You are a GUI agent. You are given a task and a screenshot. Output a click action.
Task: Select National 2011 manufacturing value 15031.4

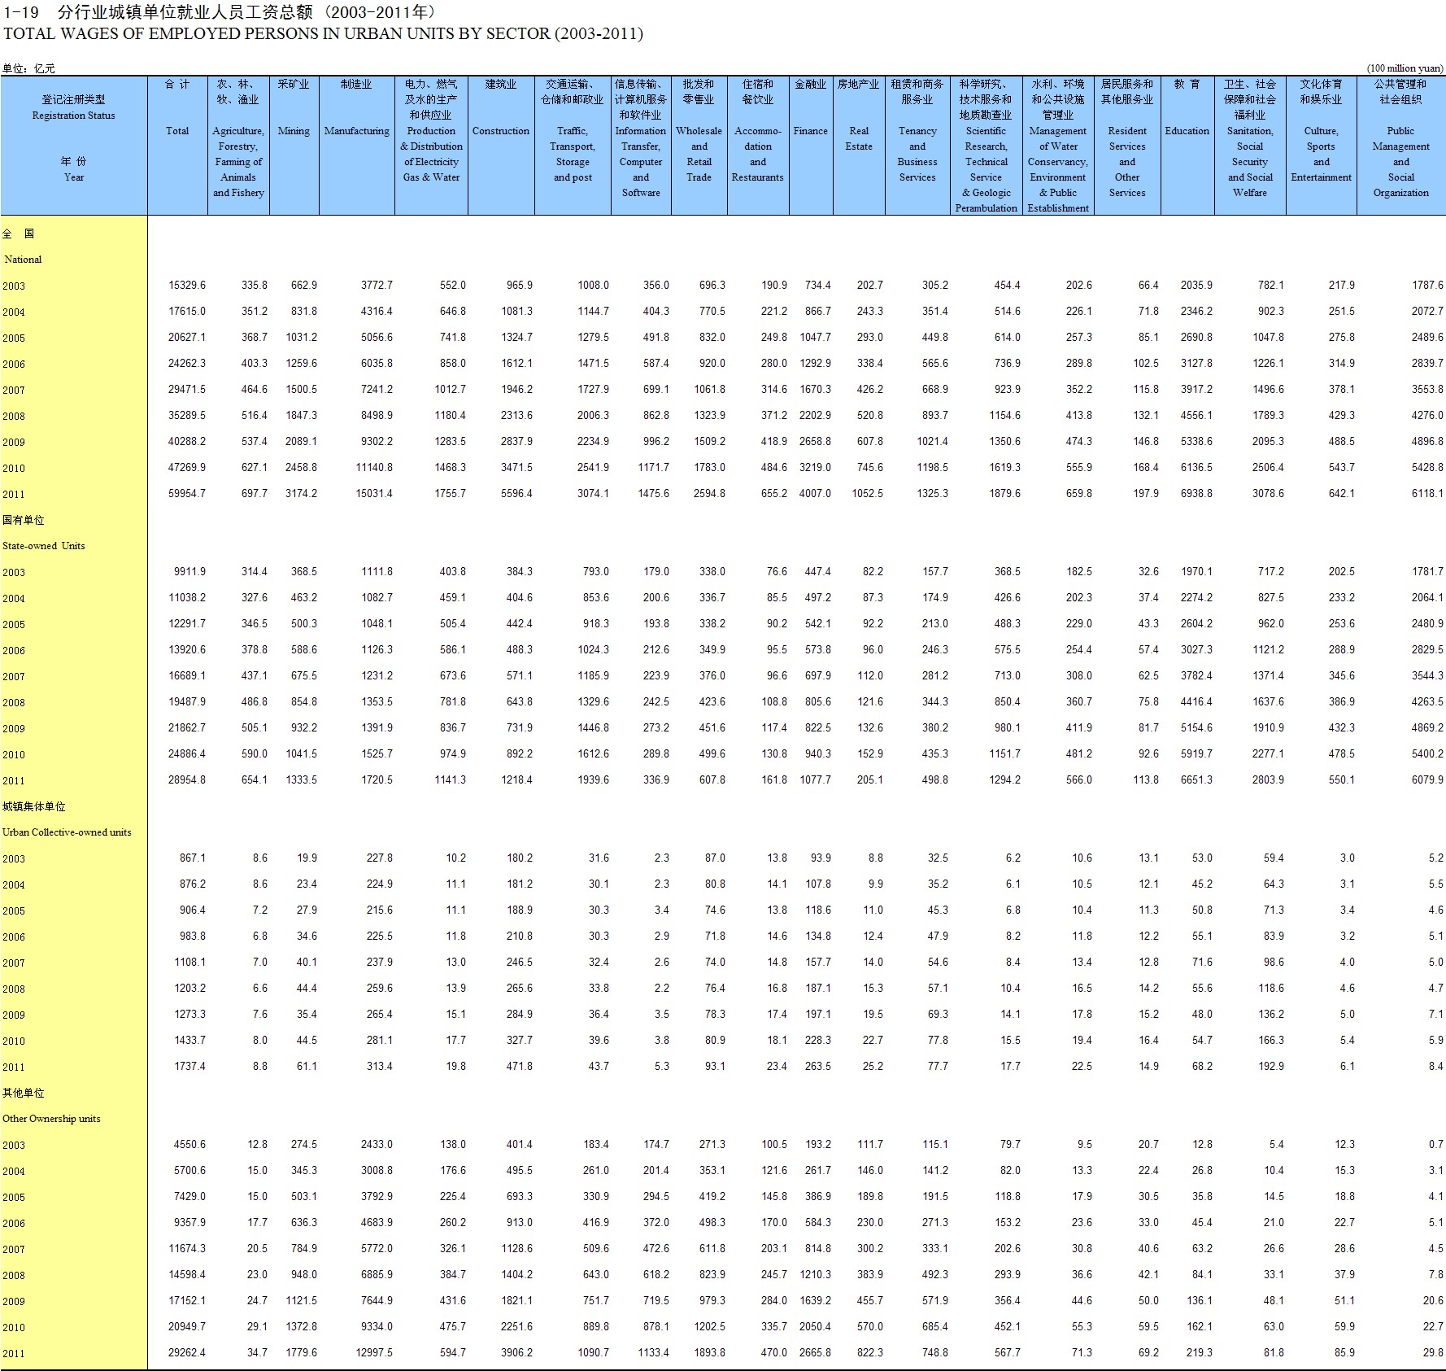374,494
